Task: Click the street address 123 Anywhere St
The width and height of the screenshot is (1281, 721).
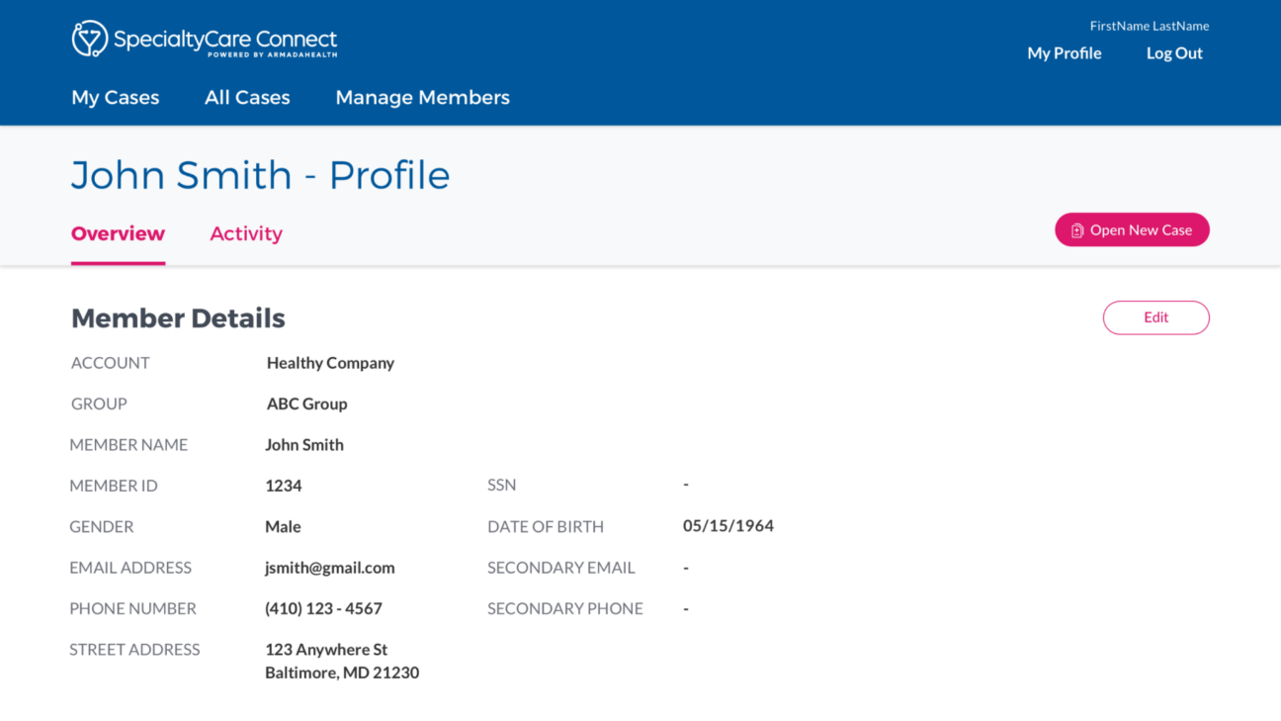Action: click(x=326, y=650)
